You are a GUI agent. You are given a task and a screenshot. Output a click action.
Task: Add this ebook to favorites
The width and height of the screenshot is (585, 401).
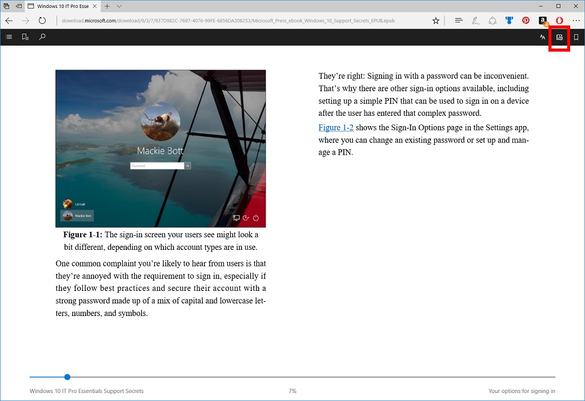436,20
